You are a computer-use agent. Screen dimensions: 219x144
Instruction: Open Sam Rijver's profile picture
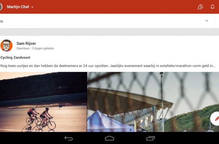(6, 45)
